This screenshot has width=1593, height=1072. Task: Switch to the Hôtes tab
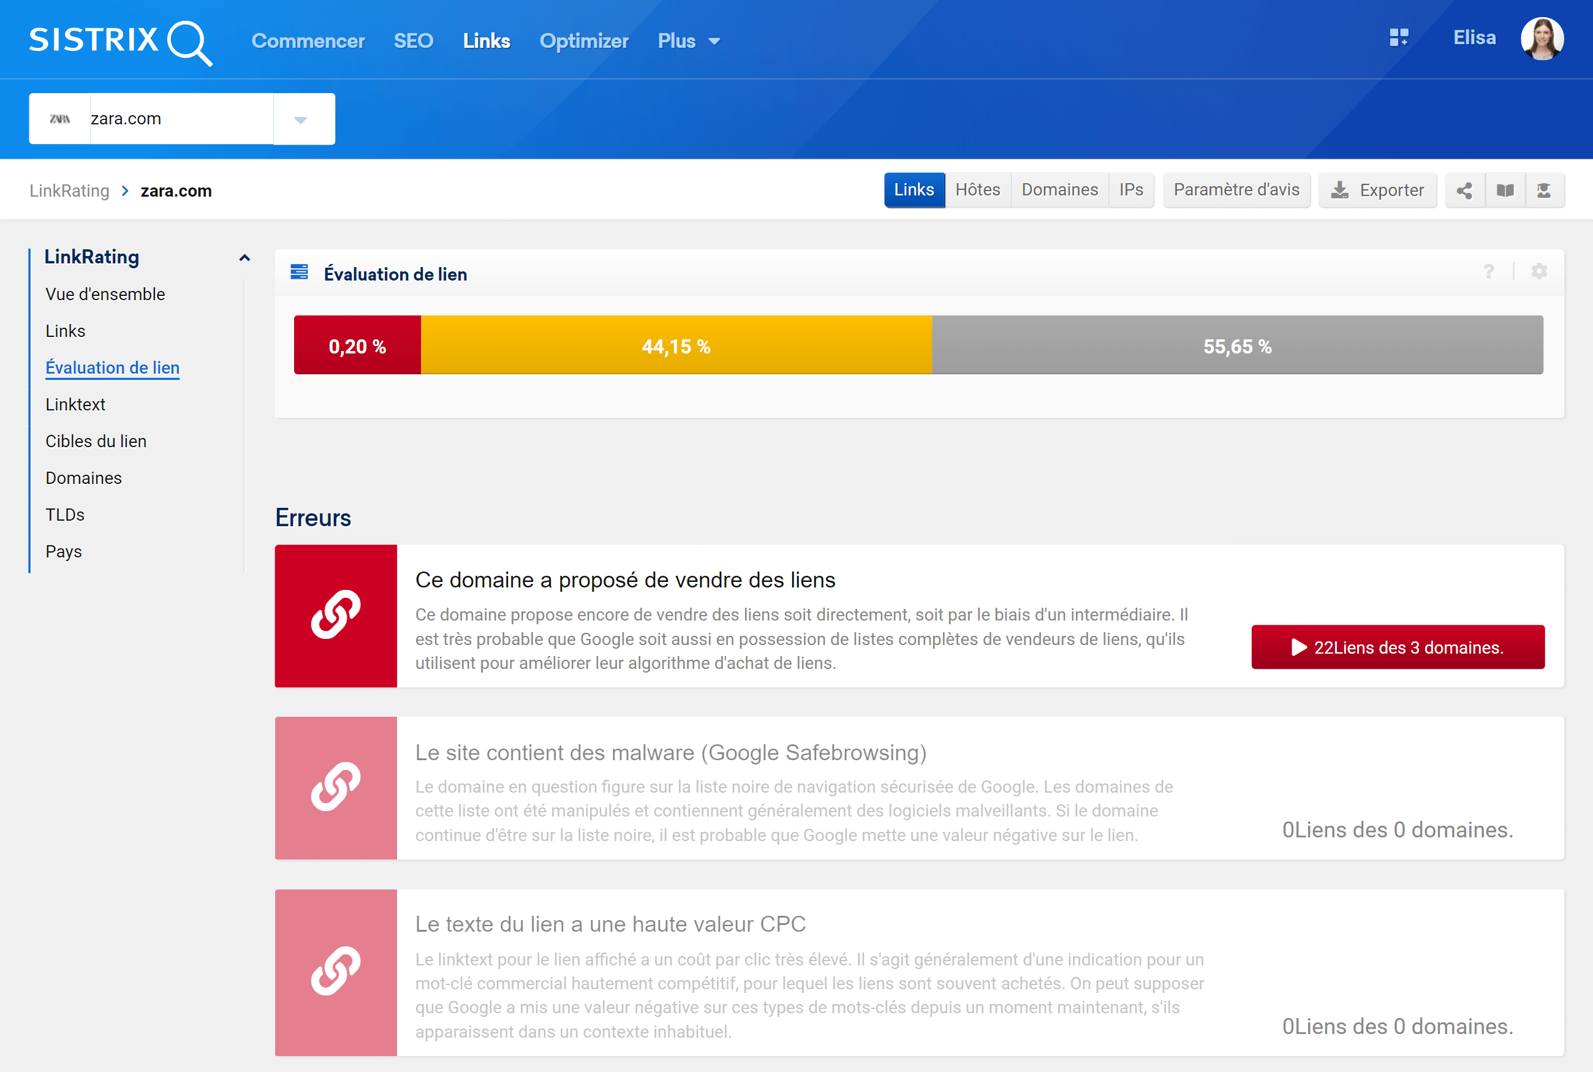coord(977,190)
